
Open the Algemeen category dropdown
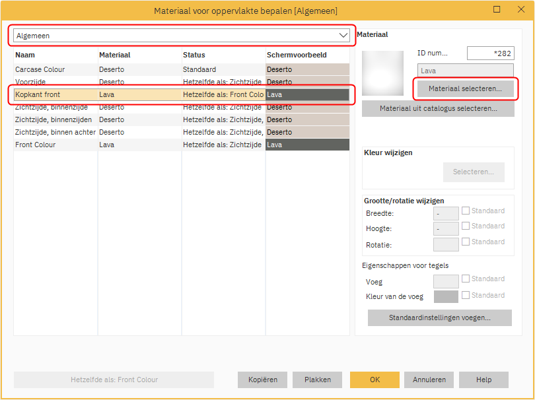[182, 36]
